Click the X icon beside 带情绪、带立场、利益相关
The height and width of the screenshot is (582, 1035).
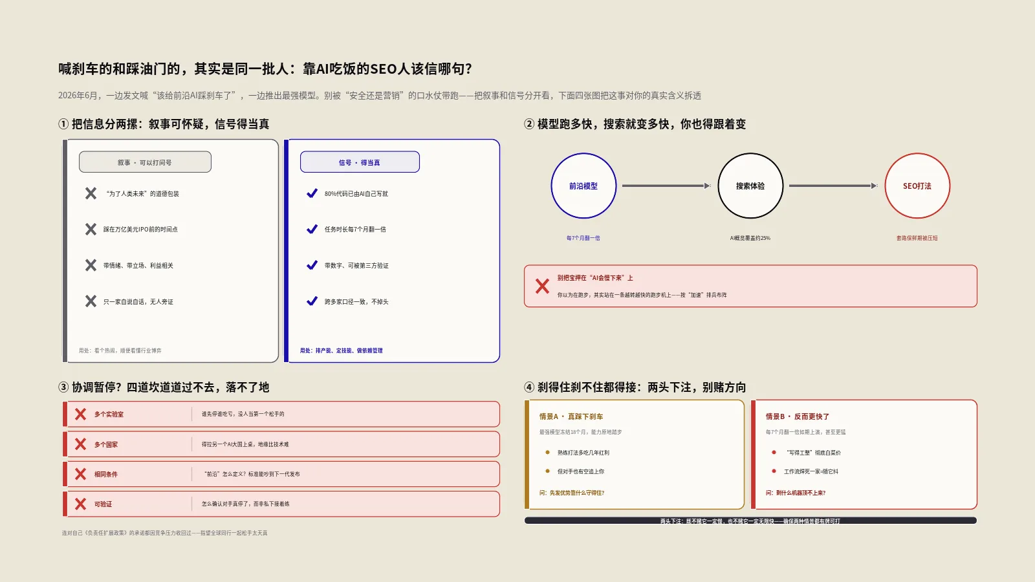click(x=91, y=265)
